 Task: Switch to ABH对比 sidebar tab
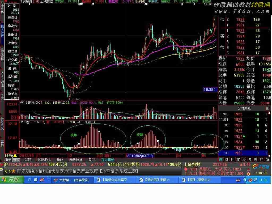pos(2,79)
